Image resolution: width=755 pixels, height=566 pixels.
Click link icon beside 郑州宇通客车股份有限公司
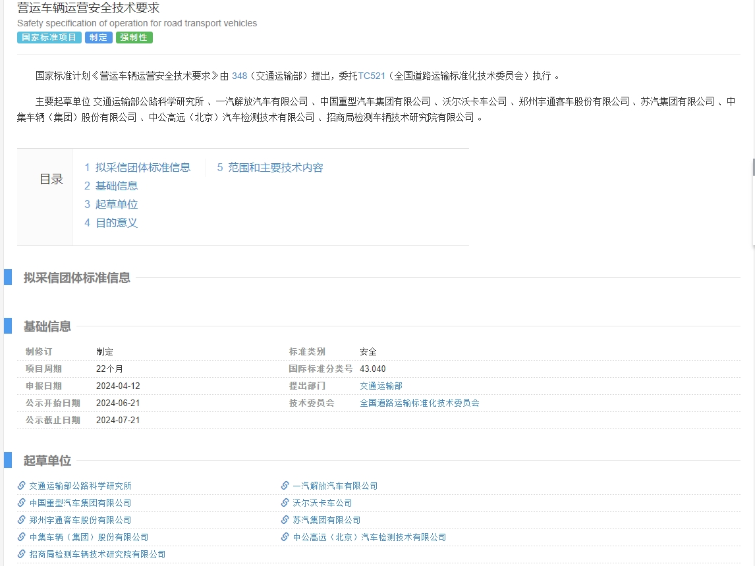coord(21,520)
